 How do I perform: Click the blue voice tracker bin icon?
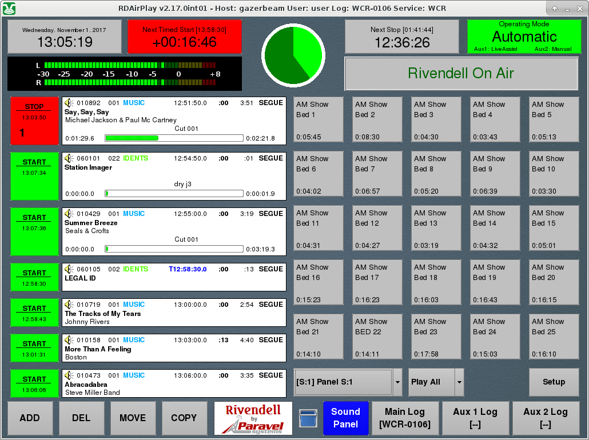click(x=308, y=418)
